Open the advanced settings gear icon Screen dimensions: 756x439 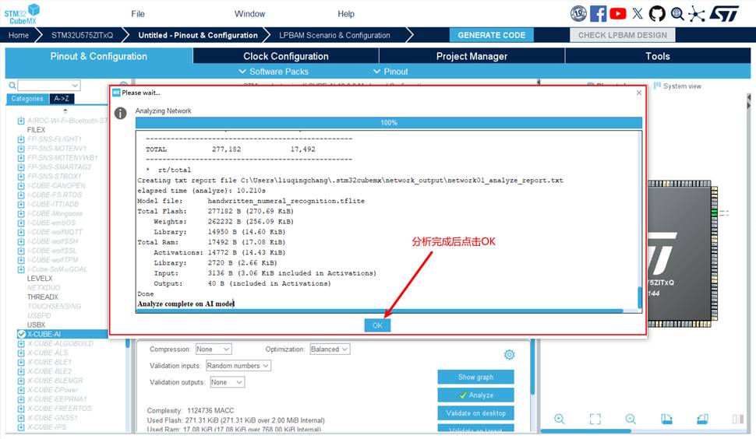coord(509,355)
